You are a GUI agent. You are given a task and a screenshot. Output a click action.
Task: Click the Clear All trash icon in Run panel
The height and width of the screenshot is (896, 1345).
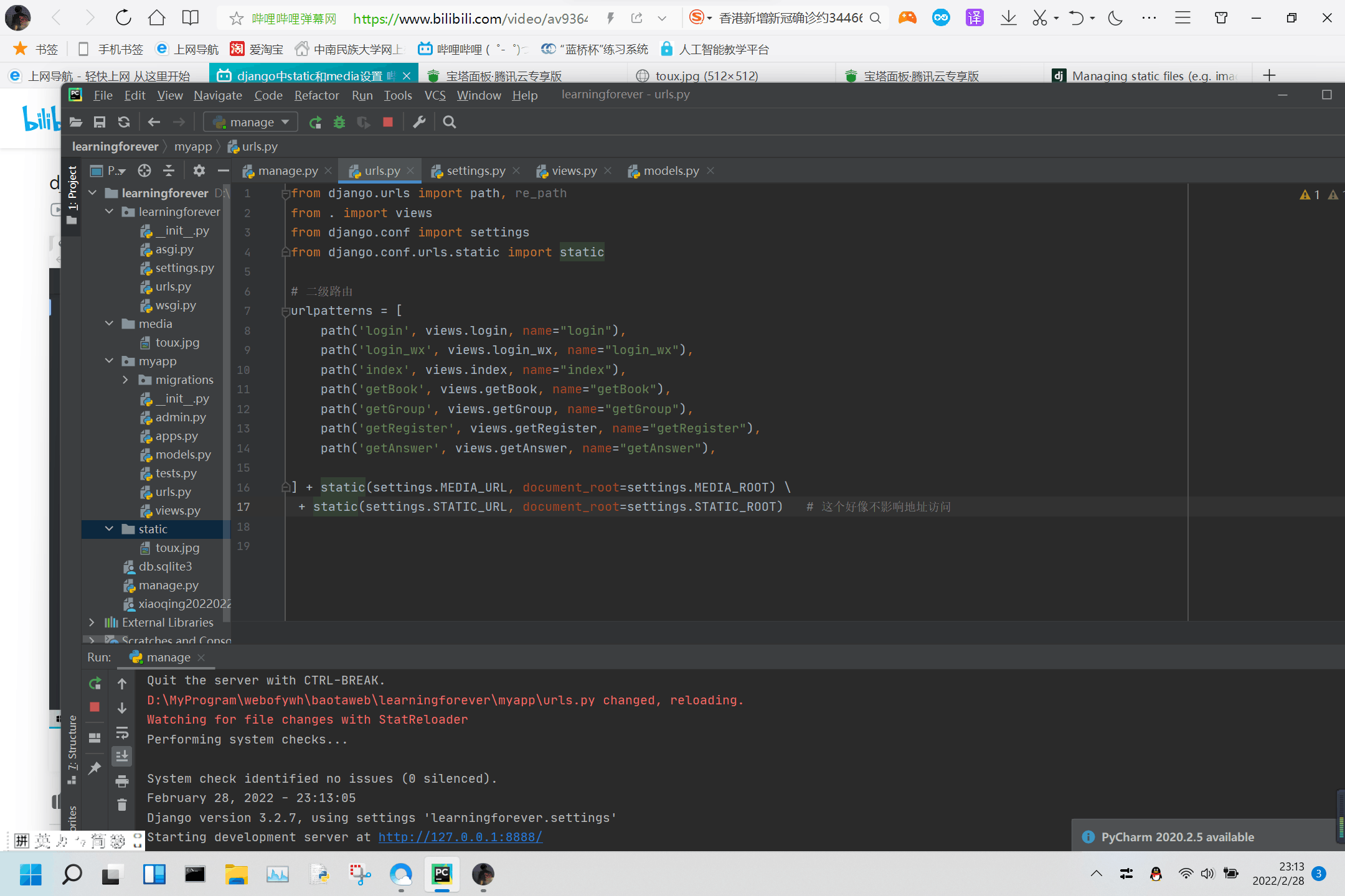click(122, 805)
